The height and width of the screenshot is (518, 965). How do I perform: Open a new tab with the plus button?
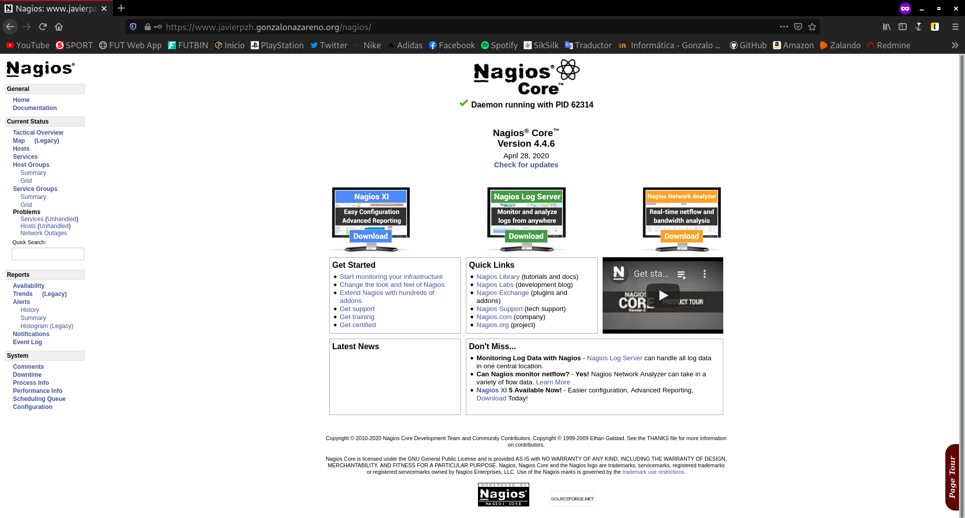click(121, 8)
